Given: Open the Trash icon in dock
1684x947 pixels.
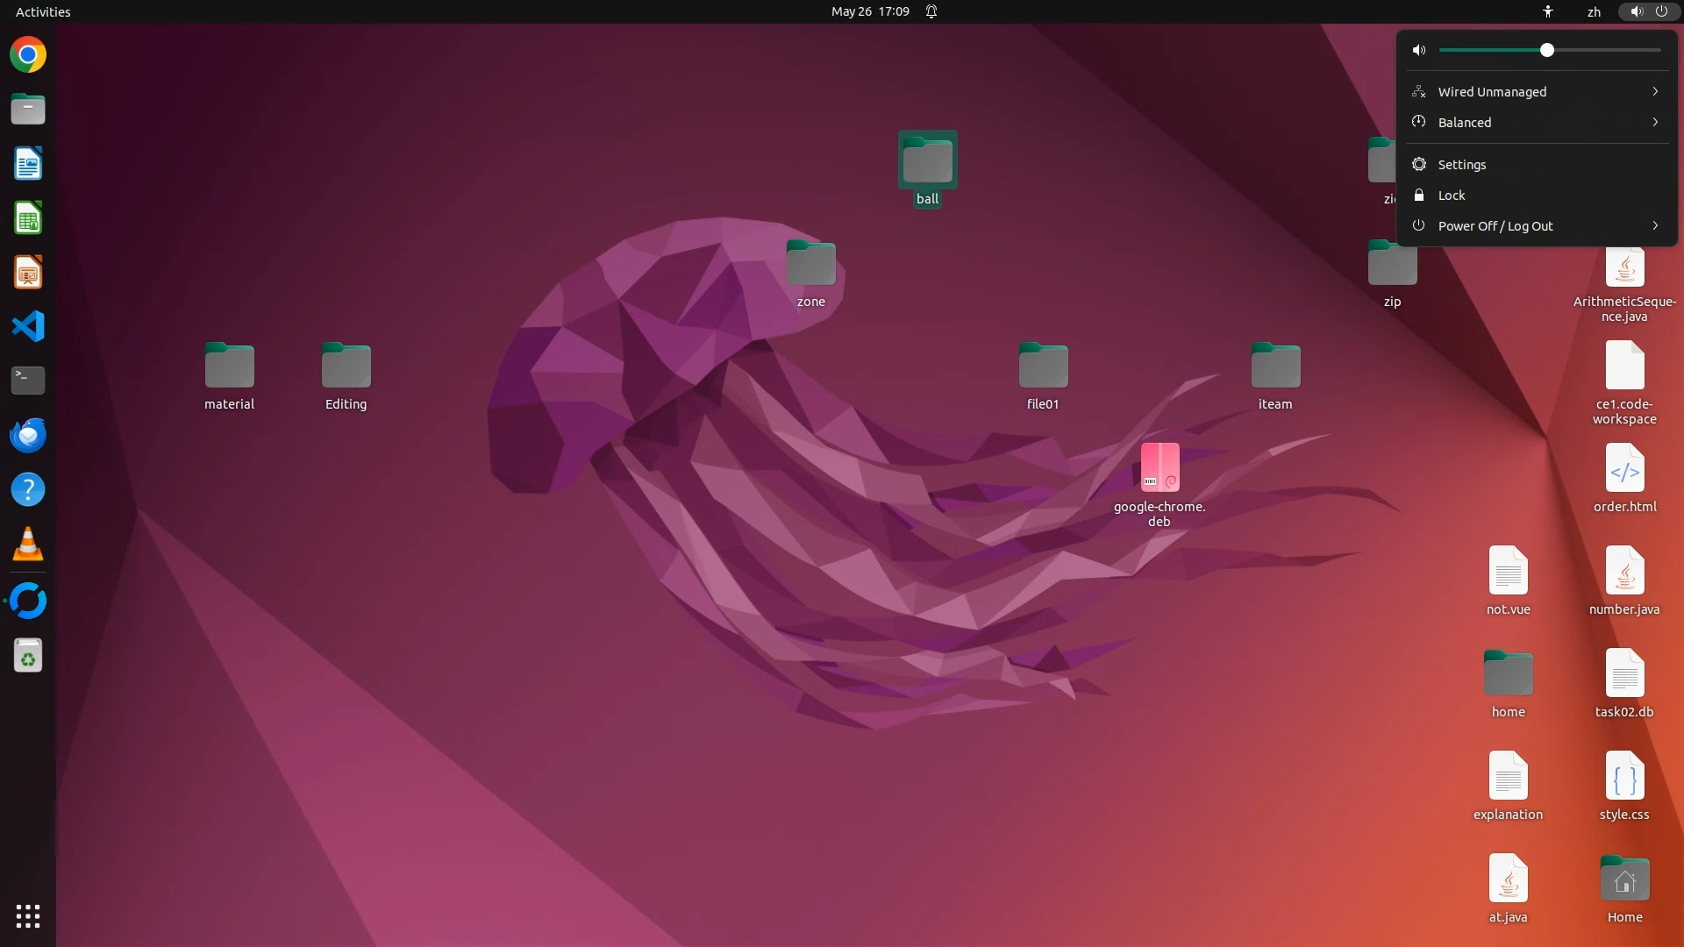Looking at the screenshot, I should (28, 655).
